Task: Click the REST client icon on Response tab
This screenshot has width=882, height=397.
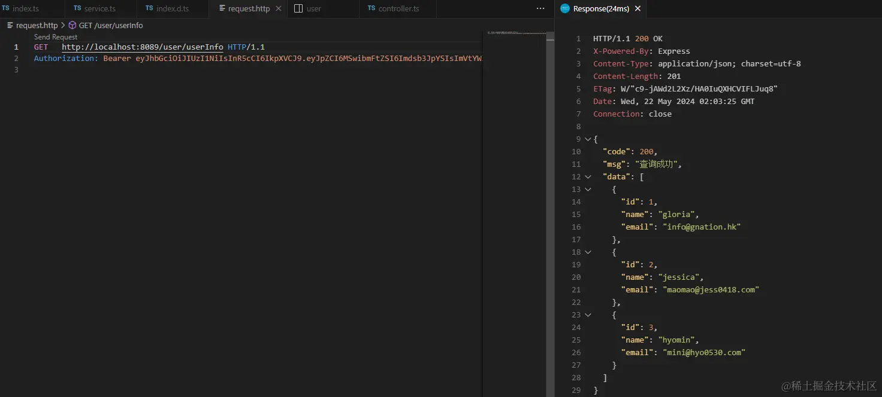Action: (x=564, y=8)
